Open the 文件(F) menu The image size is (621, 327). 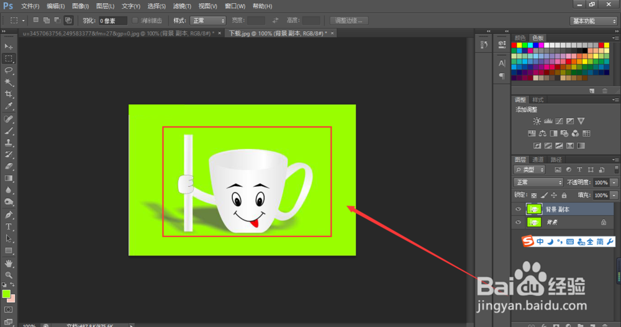[x=30, y=6]
